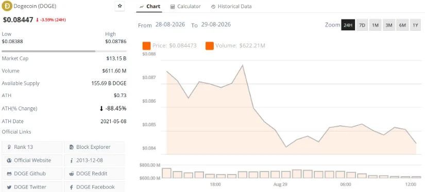This screenshot has height=192, width=425.
Task: Click the Official Links heading
Action: coord(16,132)
